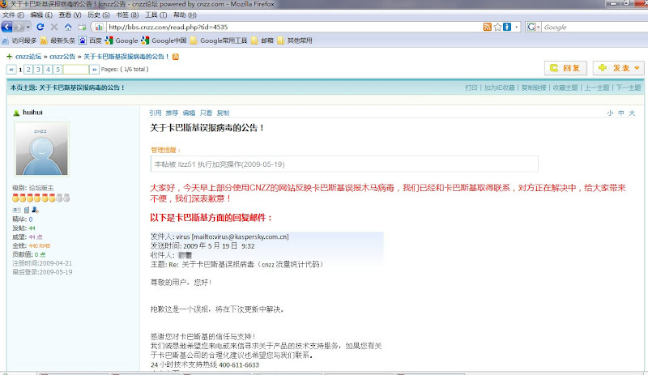Screen dimensions: 648x375
Task: Click the 加为IE收藏 link
Action: click(500, 87)
